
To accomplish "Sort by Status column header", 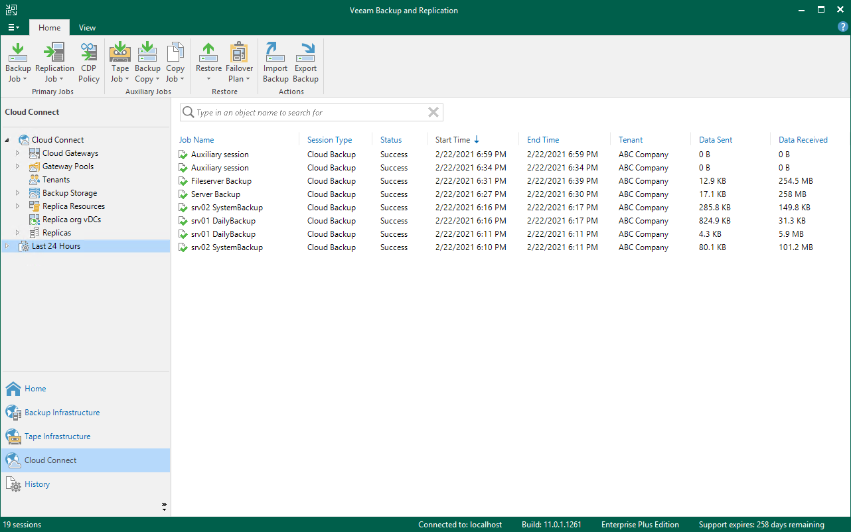I will click(x=391, y=140).
